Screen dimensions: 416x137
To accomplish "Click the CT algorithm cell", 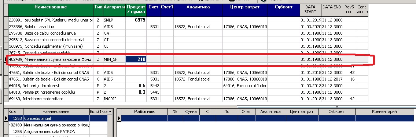I will (114, 40).
